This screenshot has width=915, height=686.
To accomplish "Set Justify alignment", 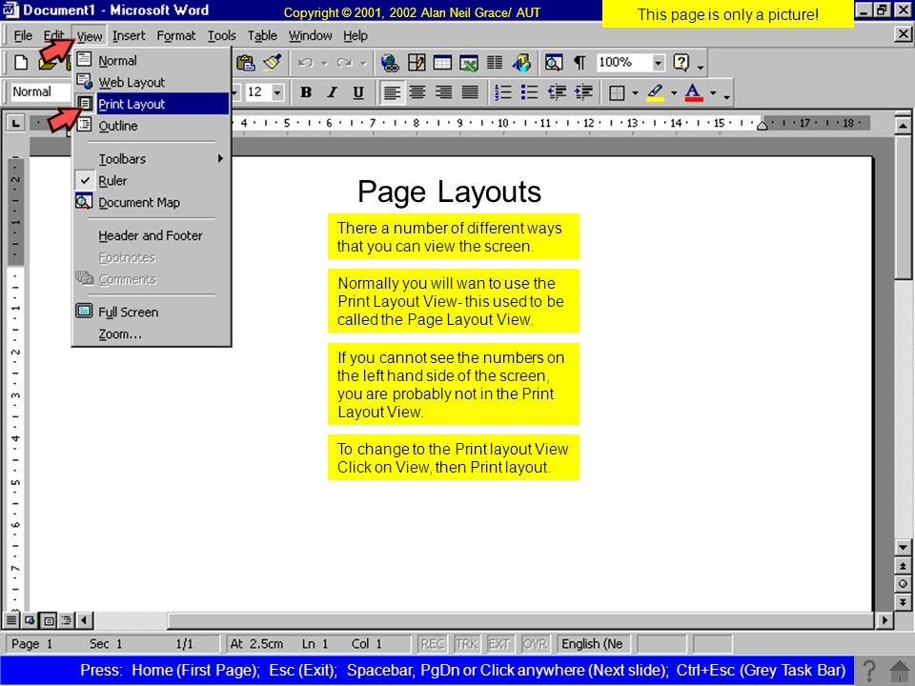I will [470, 92].
